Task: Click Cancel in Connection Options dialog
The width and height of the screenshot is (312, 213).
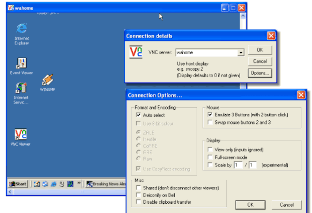Action: pyautogui.click(x=287, y=205)
